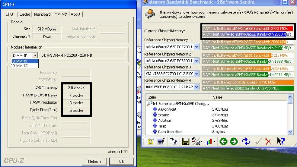297x167 pixels.
Task: Click the Cycle Time (Tras) 5 clocks field
Action: [x=76, y=110]
